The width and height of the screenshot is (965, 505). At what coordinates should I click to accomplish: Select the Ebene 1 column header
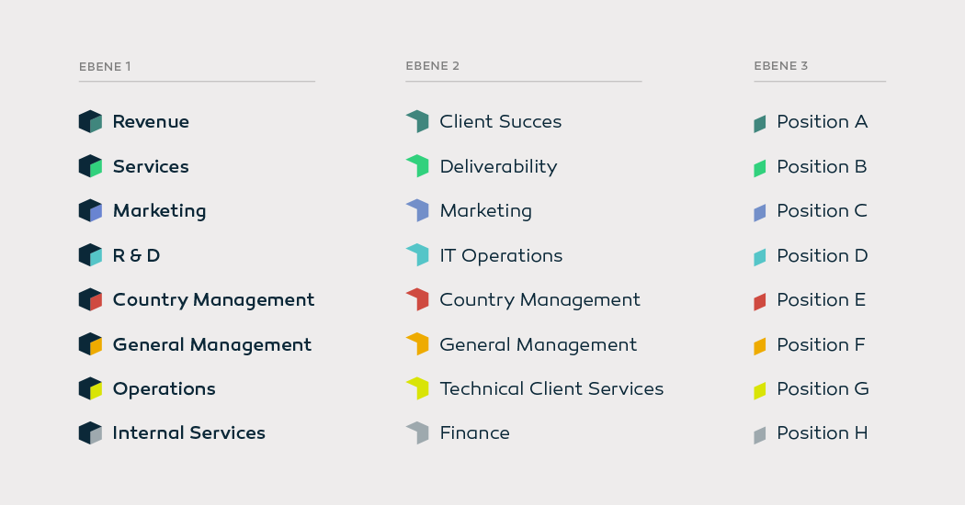click(x=105, y=66)
